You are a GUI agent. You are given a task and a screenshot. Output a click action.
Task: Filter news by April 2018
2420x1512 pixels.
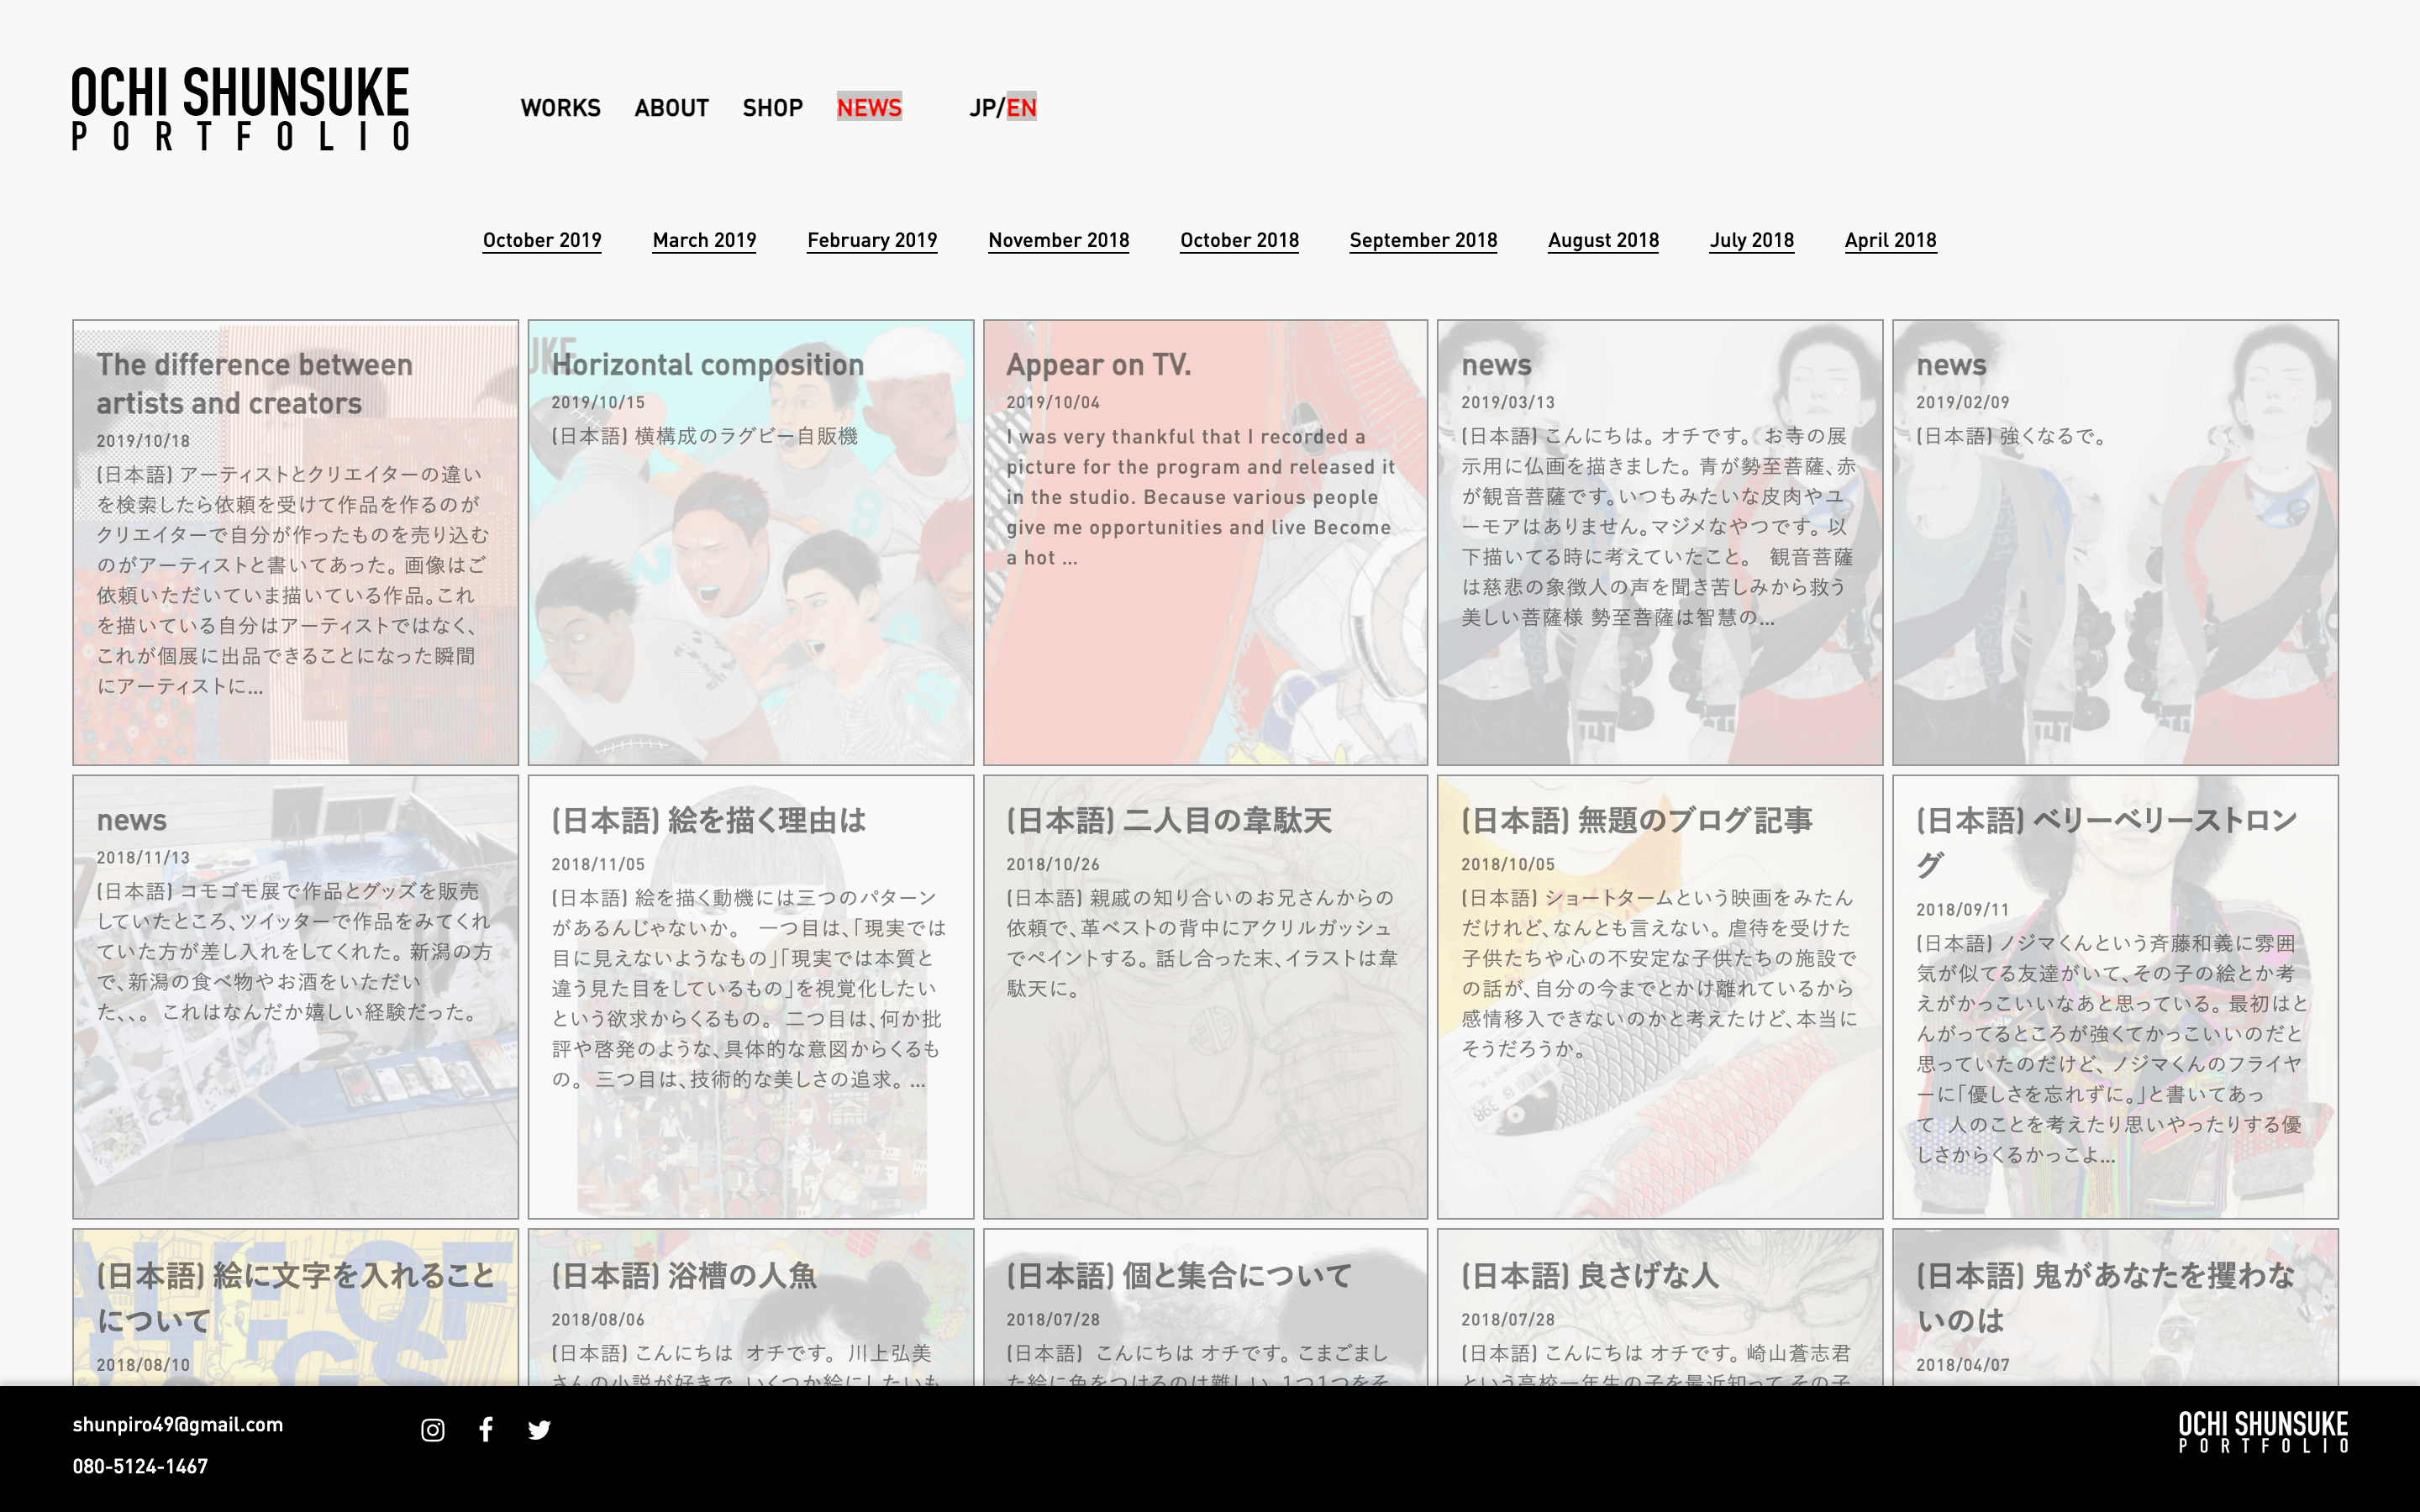click(x=1890, y=240)
